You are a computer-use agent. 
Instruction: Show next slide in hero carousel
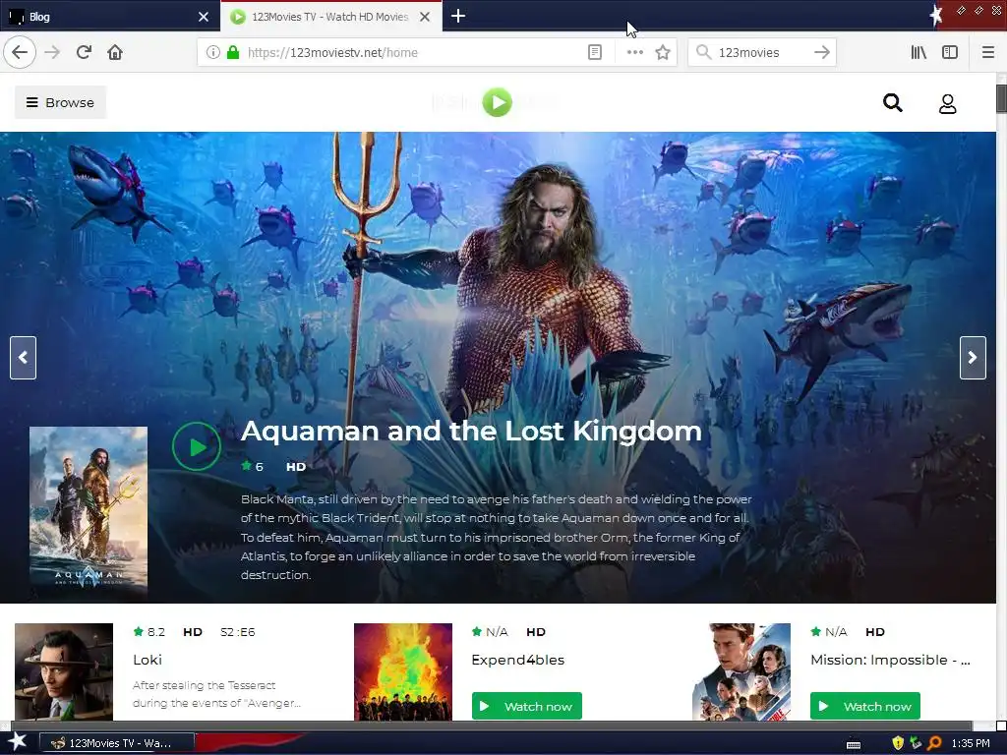[x=973, y=358]
